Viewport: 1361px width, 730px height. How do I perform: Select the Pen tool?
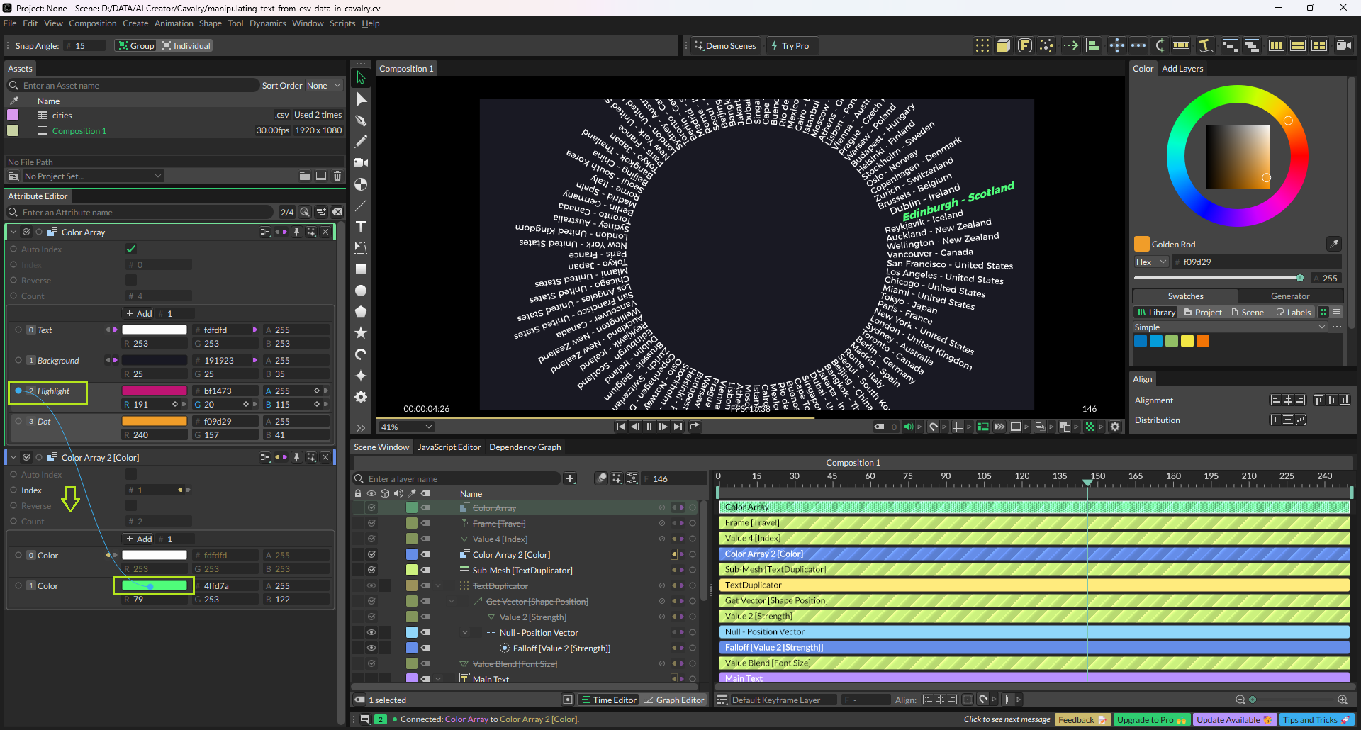(361, 120)
